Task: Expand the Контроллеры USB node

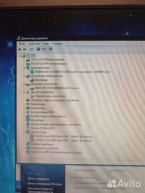Action: click(24, 112)
